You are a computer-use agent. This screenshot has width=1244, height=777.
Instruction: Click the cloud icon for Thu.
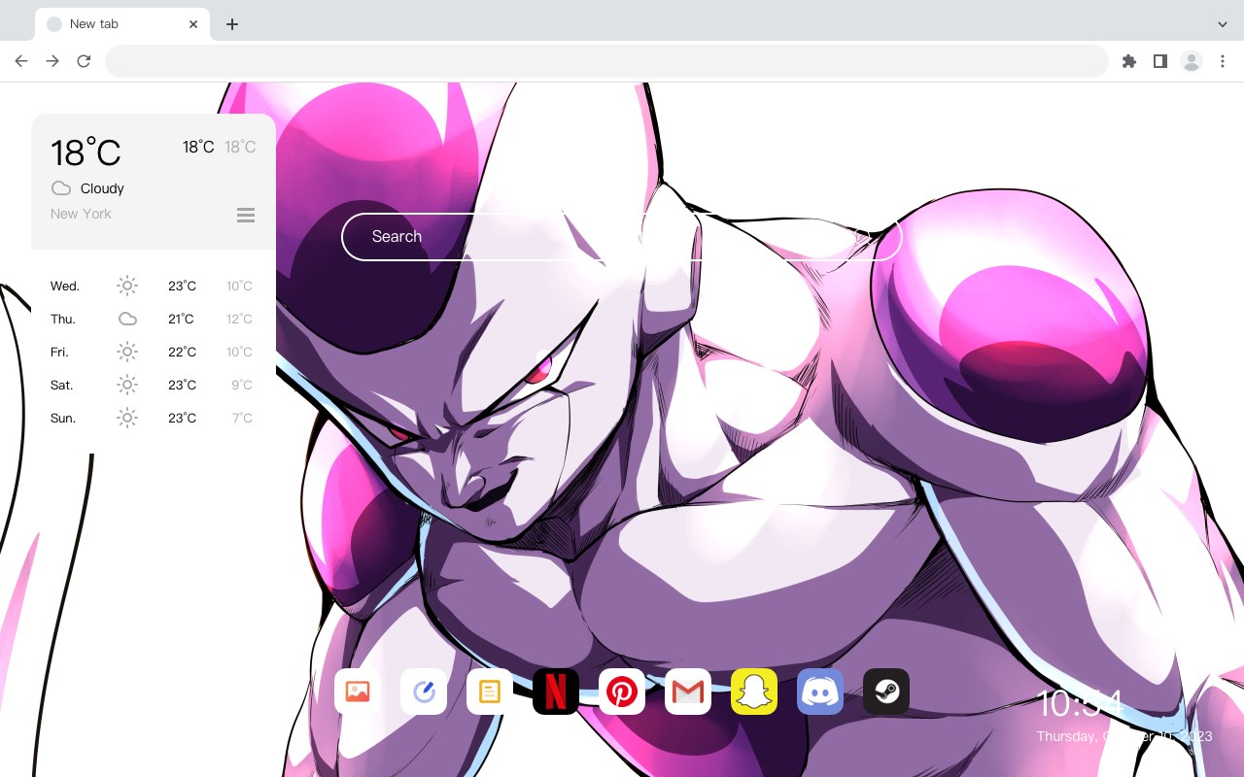(x=127, y=319)
